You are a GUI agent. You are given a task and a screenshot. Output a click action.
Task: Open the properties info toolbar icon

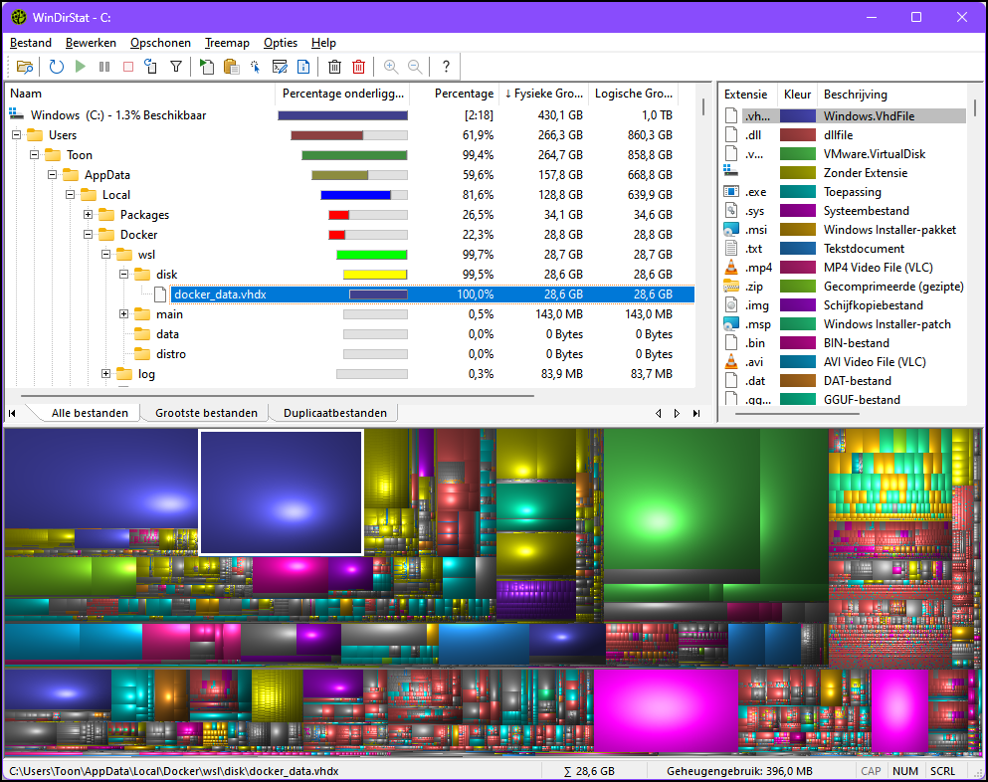(x=303, y=67)
